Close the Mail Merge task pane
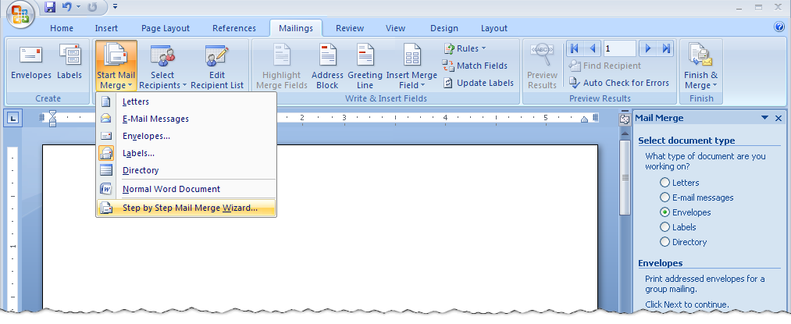This screenshot has height=324, width=791. (779, 118)
